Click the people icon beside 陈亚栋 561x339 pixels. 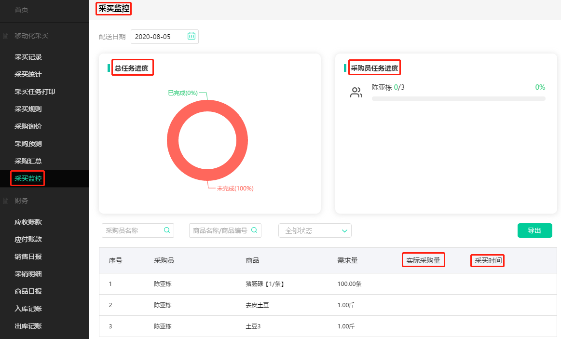[x=356, y=92]
